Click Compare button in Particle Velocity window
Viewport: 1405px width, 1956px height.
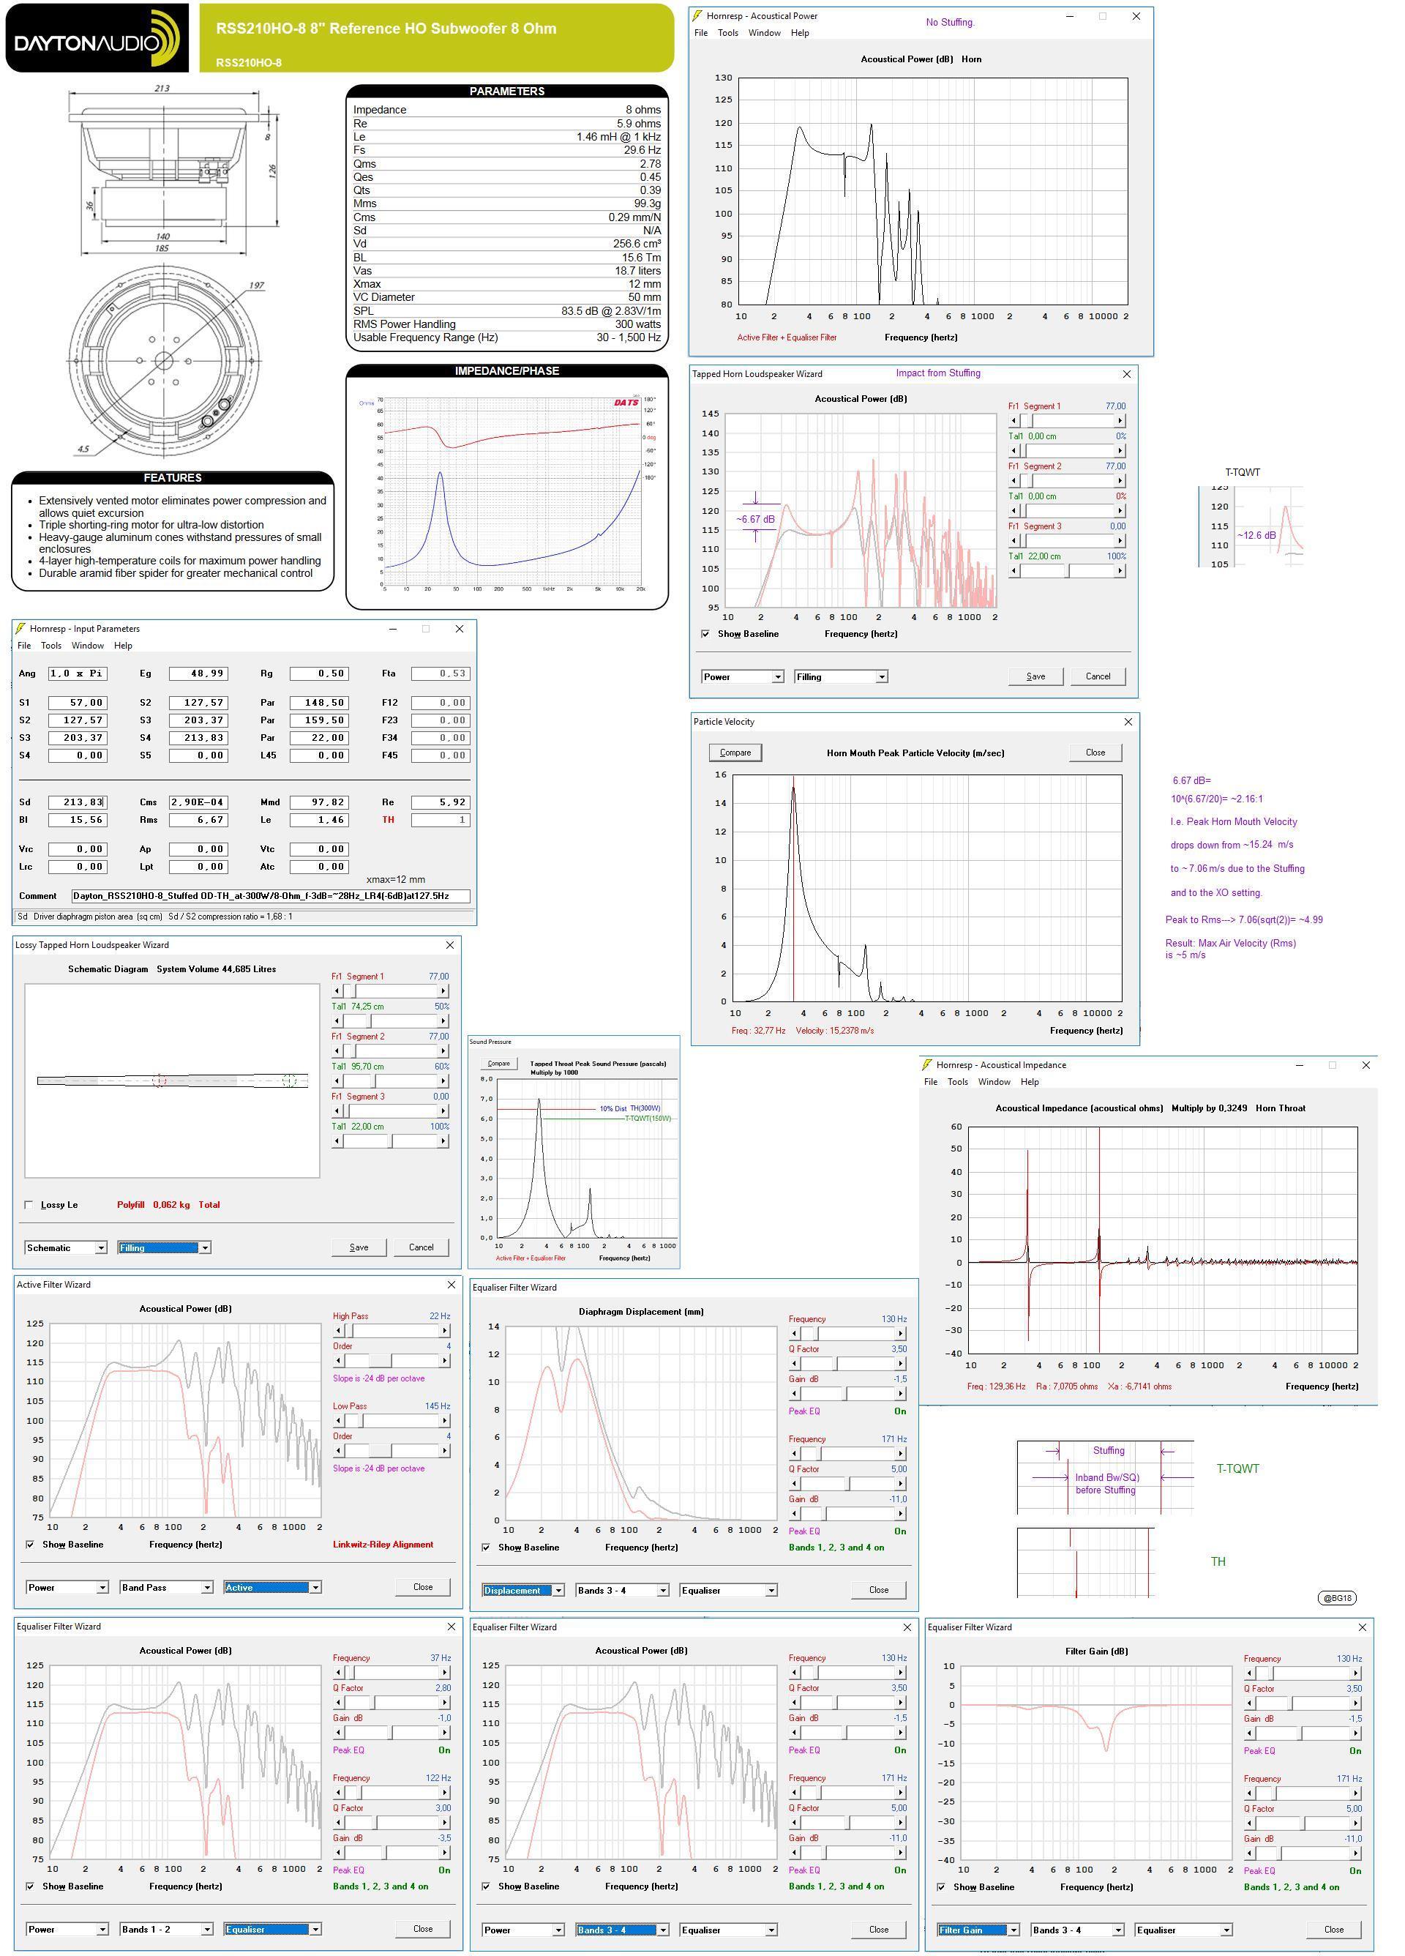coord(735,752)
